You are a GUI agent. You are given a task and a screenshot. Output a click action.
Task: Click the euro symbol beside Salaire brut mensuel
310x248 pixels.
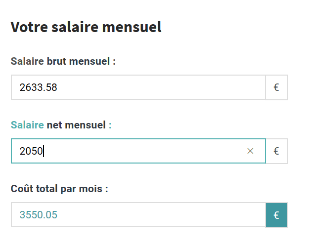(x=276, y=87)
